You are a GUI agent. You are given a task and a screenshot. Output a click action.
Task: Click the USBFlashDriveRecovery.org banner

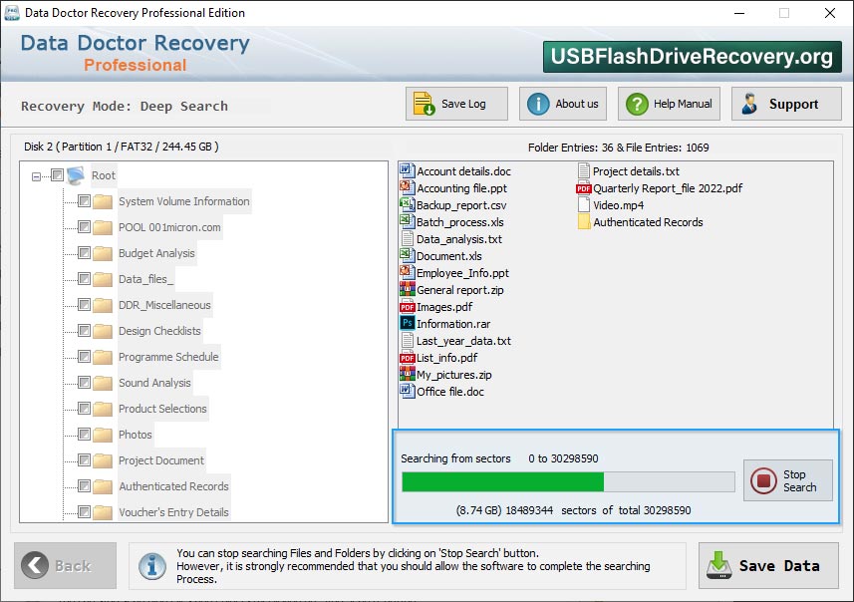[x=693, y=57]
